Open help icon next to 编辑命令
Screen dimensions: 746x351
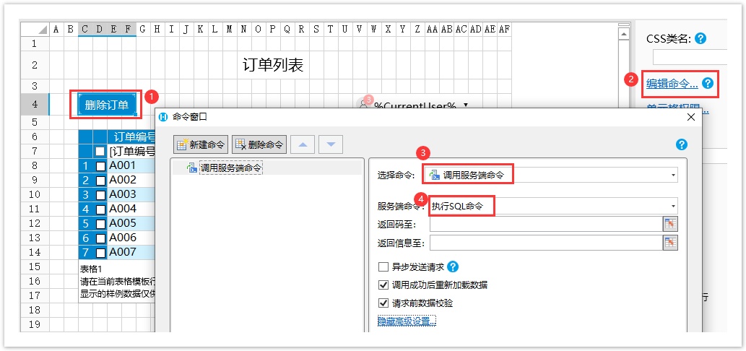[x=708, y=84]
